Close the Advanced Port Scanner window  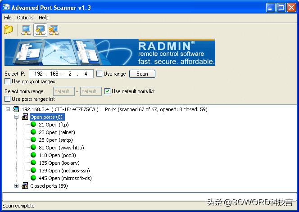pos(292,8)
